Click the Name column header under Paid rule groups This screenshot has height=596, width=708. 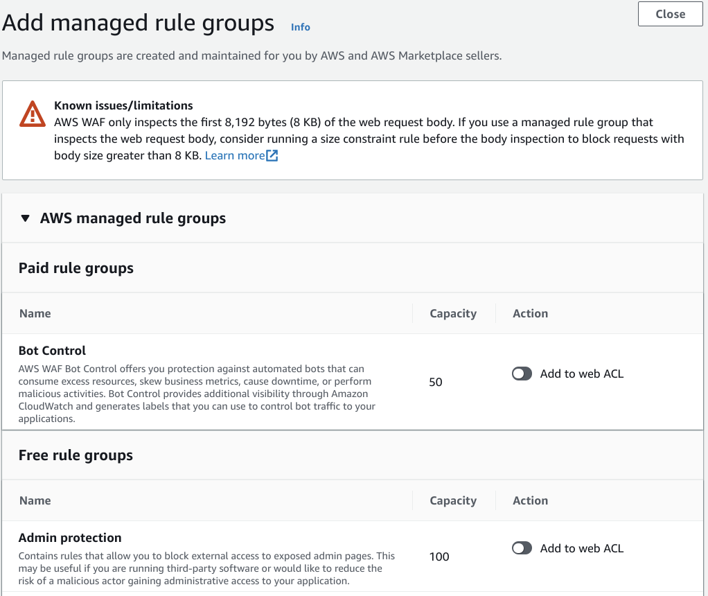pos(35,313)
